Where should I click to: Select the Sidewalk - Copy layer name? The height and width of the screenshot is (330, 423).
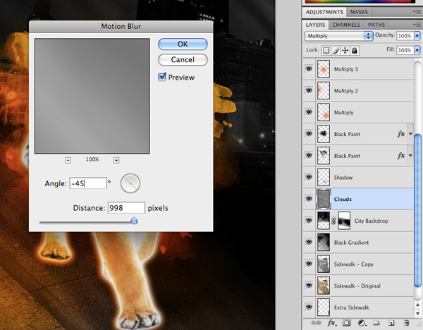click(353, 264)
